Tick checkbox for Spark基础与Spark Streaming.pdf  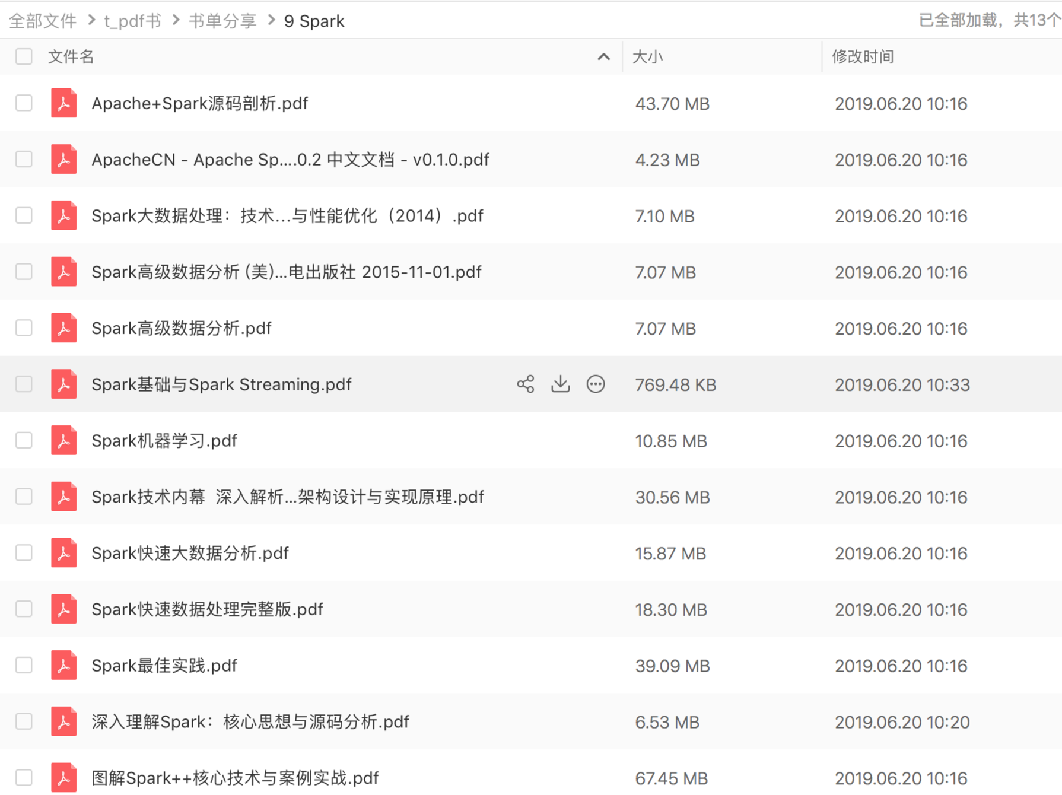pyautogui.click(x=24, y=384)
